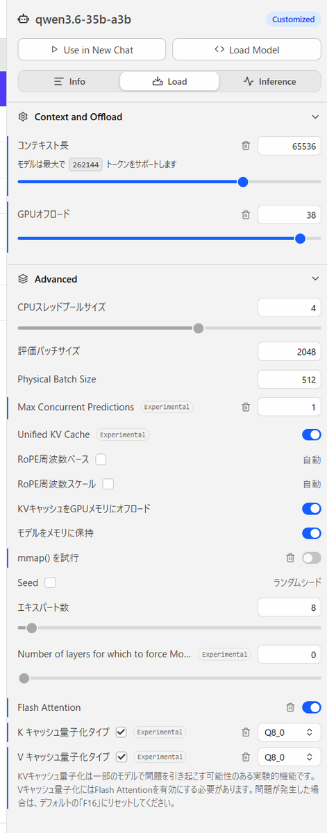Switch to the Info tab

pyautogui.click(x=69, y=81)
